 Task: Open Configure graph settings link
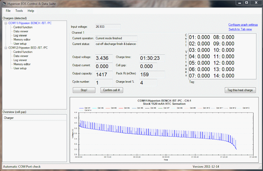[243, 25]
